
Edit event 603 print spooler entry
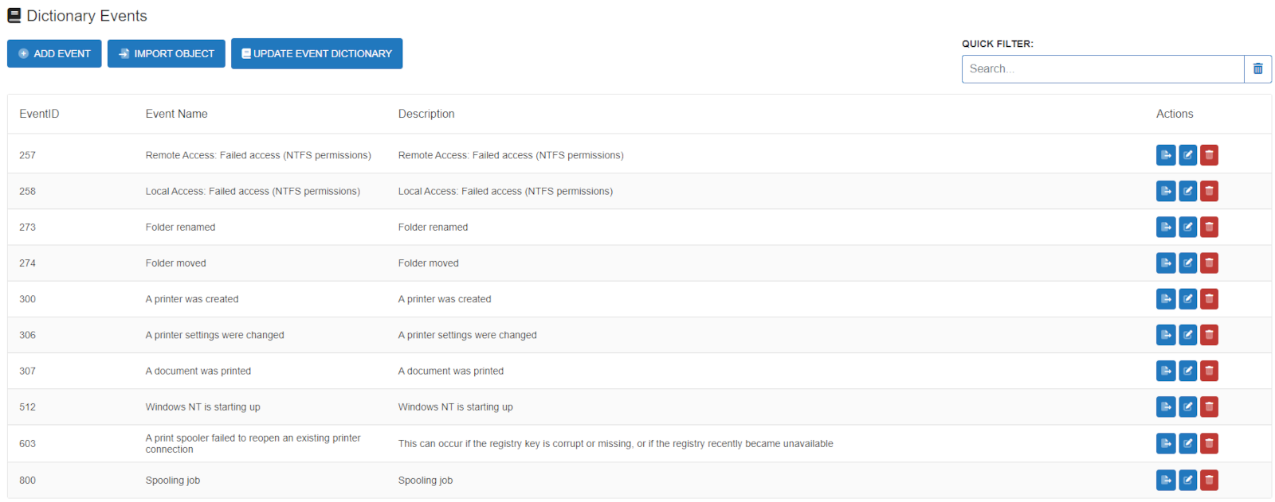coord(1187,443)
